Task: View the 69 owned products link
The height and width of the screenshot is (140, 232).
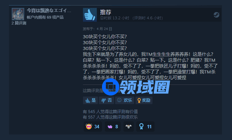Action: 45,17
